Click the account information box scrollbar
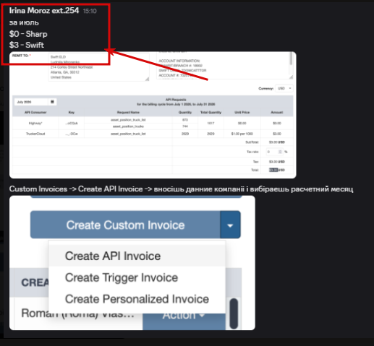This screenshot has height=346, width=374. pos(291,59)
